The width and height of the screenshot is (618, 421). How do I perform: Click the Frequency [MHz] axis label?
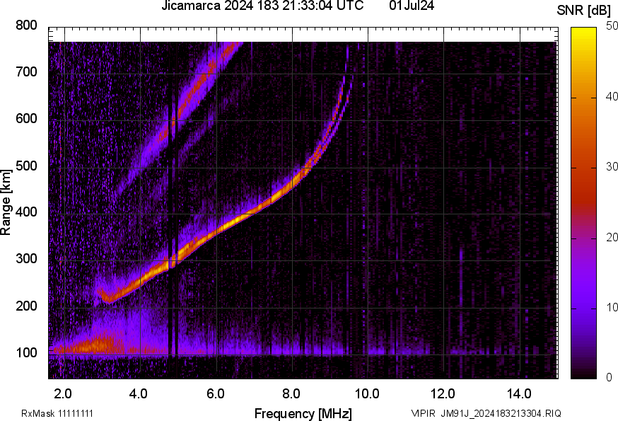(x=303, y=413)
